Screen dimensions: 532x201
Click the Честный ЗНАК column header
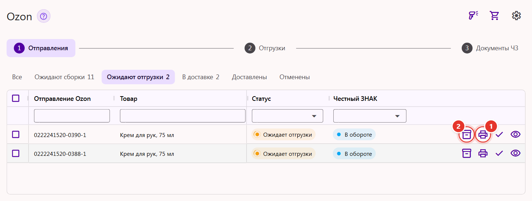coord(355,99)
